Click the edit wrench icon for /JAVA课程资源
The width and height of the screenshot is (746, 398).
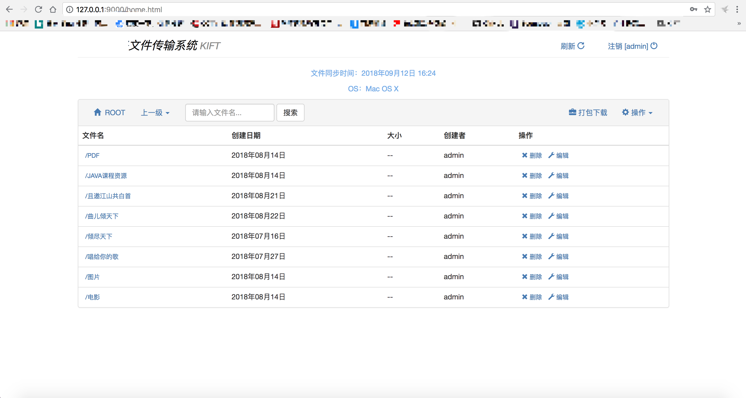[x=552, y=176]
